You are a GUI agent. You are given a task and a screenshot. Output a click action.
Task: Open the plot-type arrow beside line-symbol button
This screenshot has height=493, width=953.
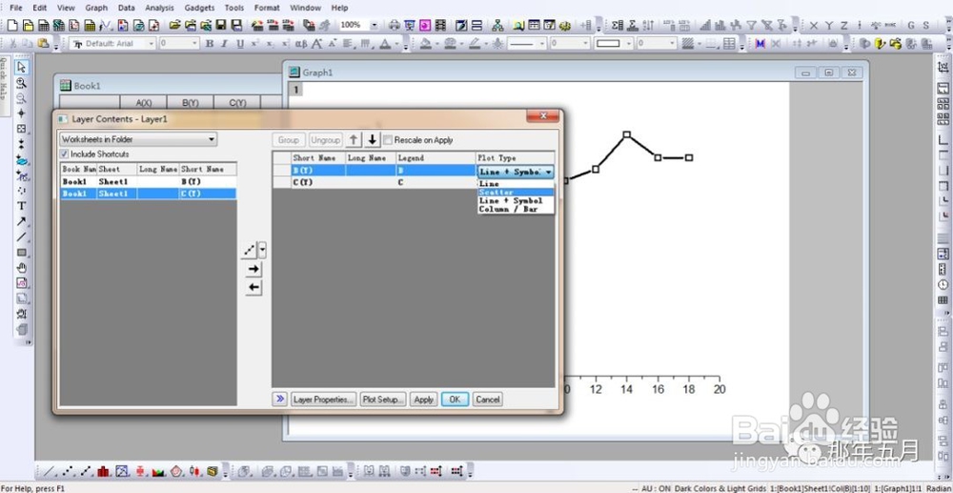click(263, 250)
